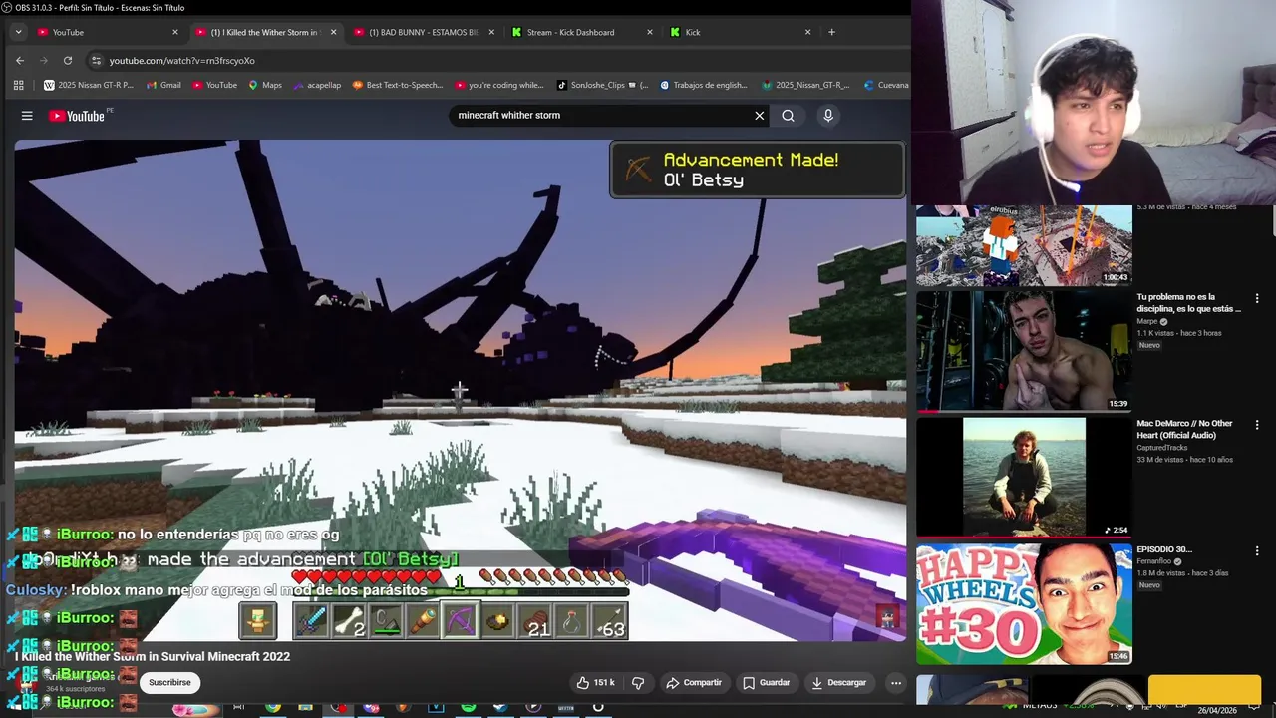Dislike the video with thumbs down
Image resolution: width=1276 pixels, height=718 pixels.
coord(638,682)
